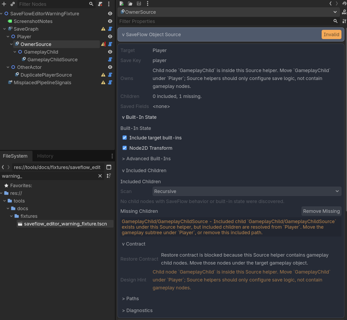Open script attached to SaveGraph
The height and width of the screenshot is (320, 347).
[x=110, y=29]
